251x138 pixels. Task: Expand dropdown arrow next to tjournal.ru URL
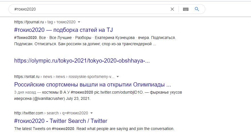(x=79, y=22)
